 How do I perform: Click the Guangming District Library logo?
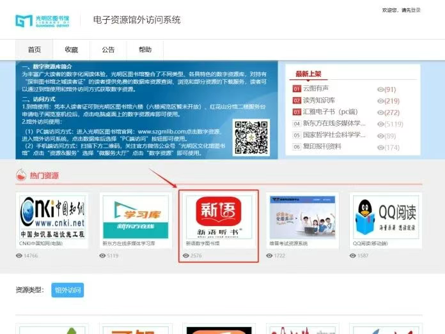tap(43, 20)
